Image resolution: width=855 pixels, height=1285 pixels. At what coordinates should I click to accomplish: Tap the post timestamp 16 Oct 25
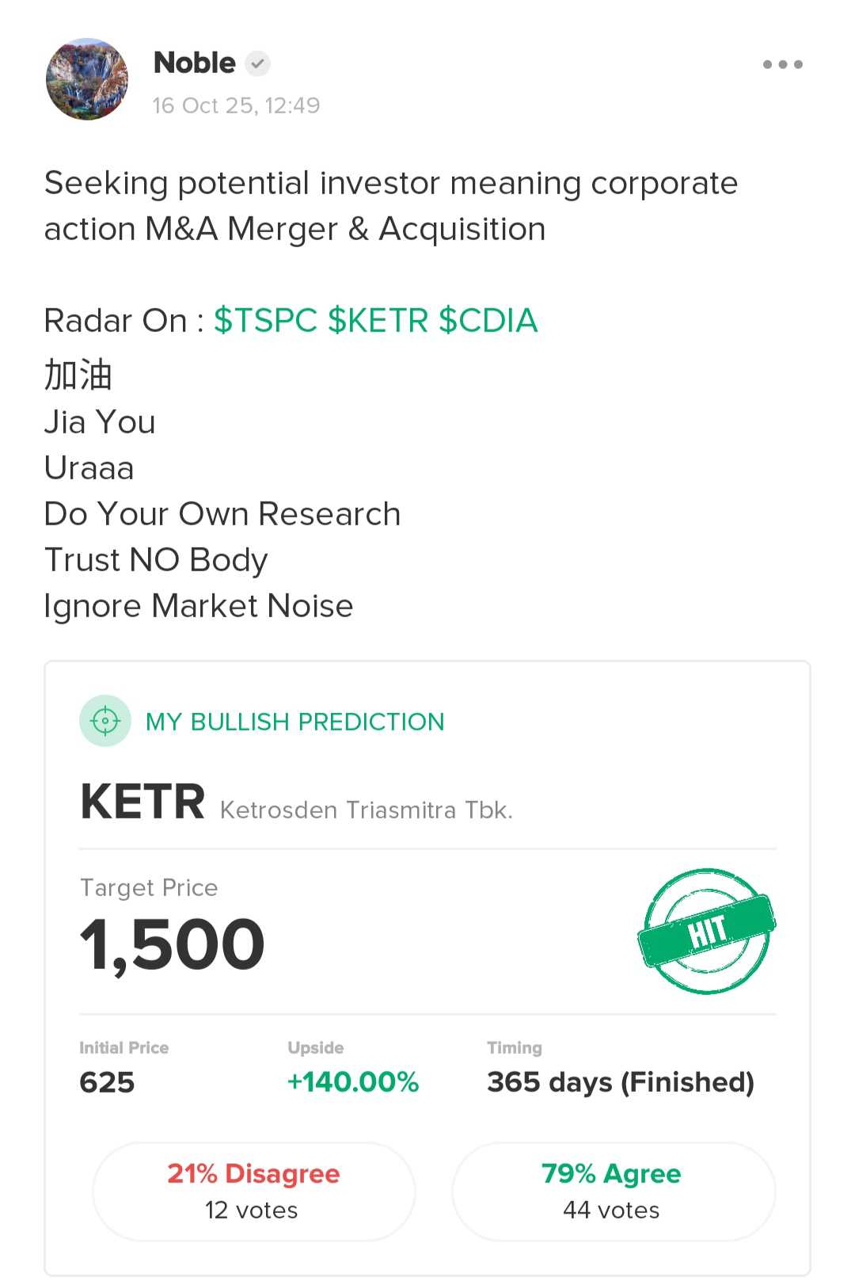tap(236, 105)
